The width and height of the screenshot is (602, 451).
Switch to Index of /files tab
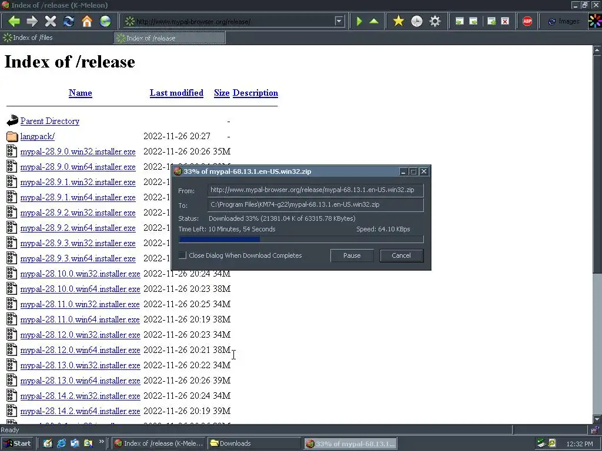[x=56, y=38]
